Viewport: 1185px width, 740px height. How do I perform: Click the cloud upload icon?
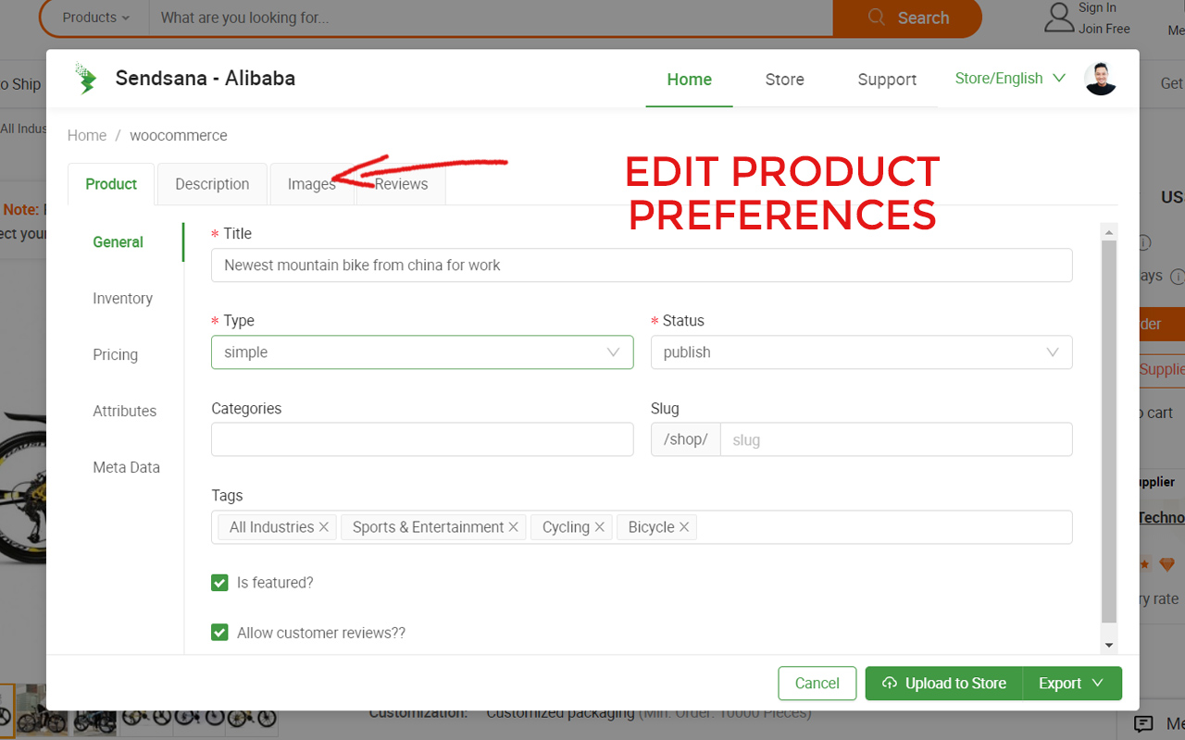pyautogui.click(x=890, y=684)
